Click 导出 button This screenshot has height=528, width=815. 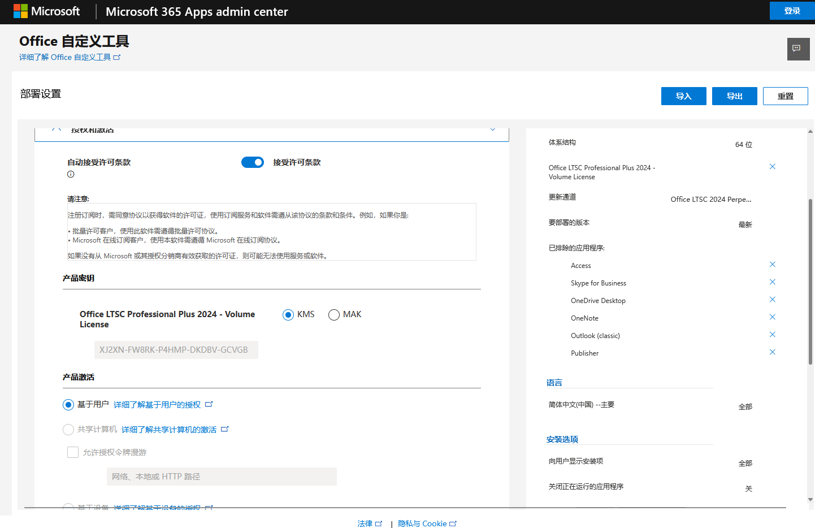(735, 96)
